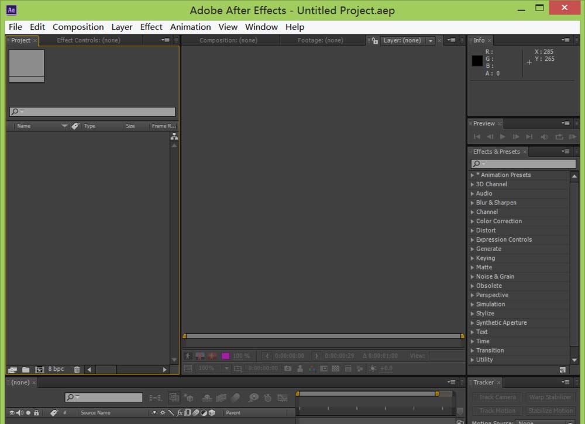The image size is (585, 424).
Task: Open the Animation menu
Action: (x=190, y=27)
